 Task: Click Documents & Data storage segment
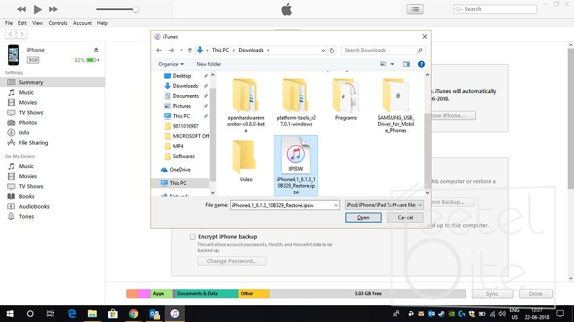point(206,294)
